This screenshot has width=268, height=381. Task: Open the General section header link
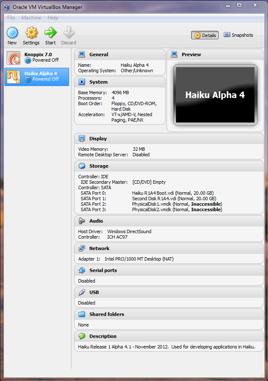[x=99, y=54]
